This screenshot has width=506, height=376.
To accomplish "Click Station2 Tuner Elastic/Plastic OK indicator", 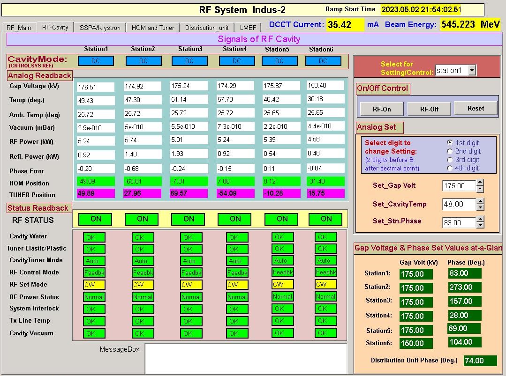I will coord(143,249).
